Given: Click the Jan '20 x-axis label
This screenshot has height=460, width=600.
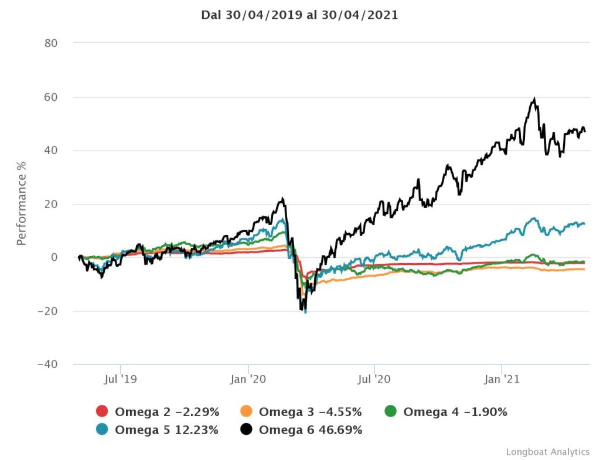Looking at the screenshot, I should [x=248, y=380].
